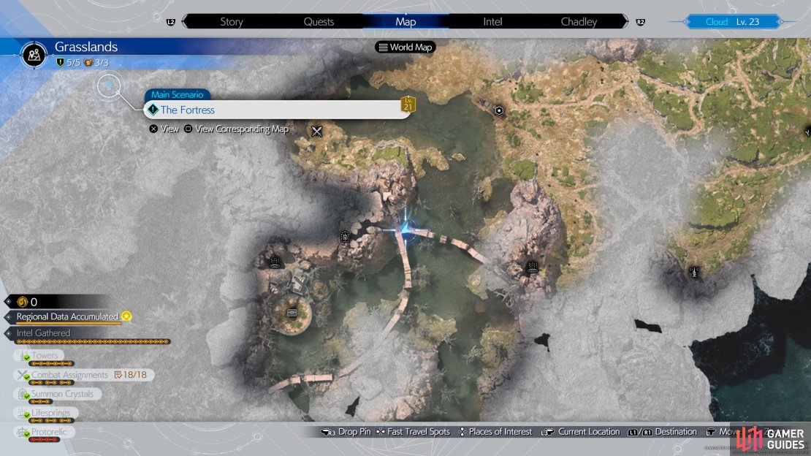Click the Summon Crystals label
Image resolution: width=811 pixels, height=456 pixels.
coord(63,394)
